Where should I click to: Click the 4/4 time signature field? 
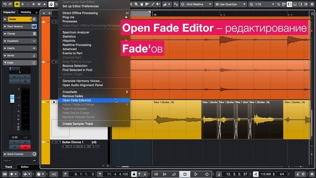click(282, 174)
